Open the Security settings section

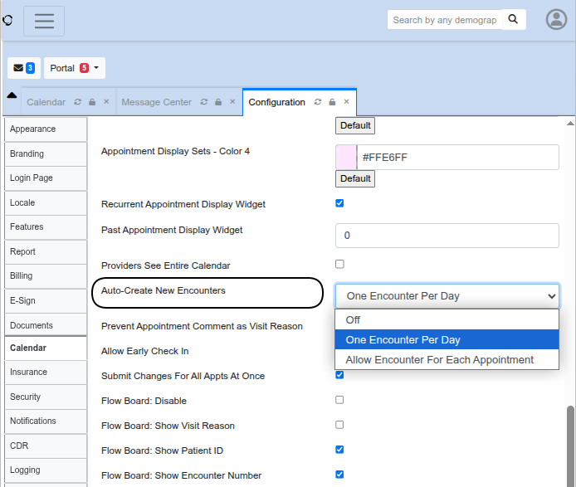[26, 397]
